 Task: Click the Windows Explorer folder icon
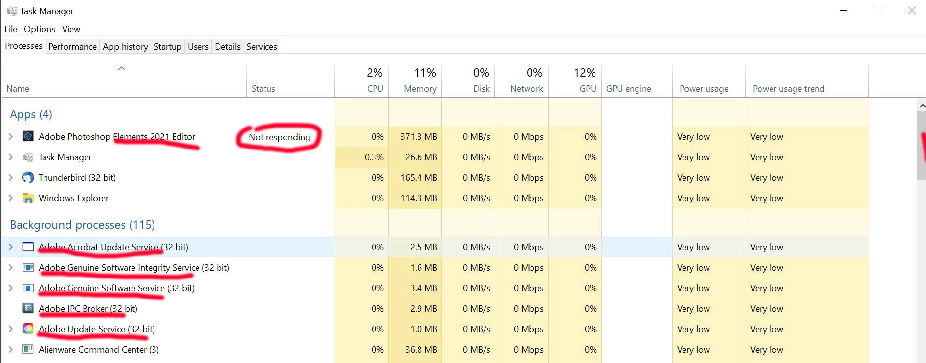[x=28, y=198]
